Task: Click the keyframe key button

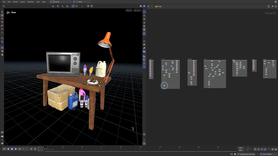Action: tap(248, 149)
